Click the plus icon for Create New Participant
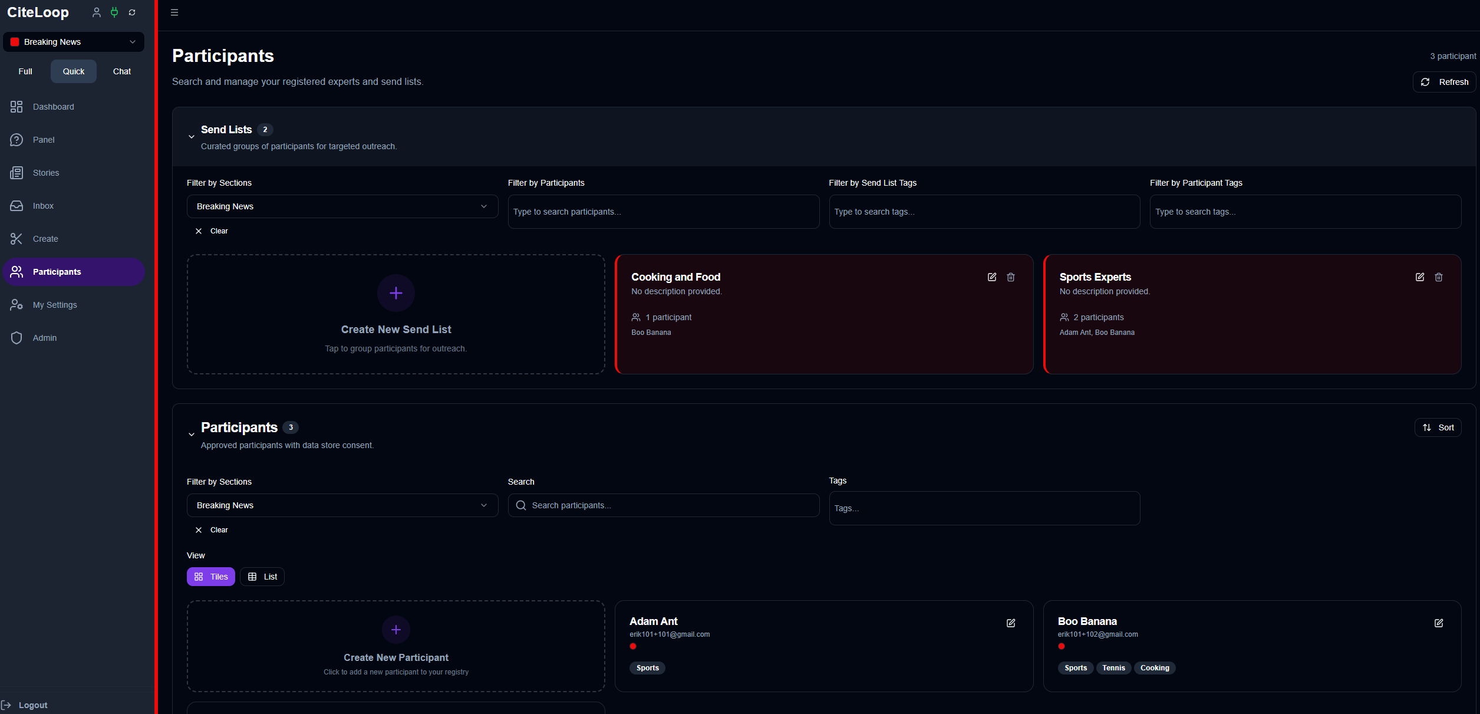The image size is (1480, 714). click(x=396, y=630)
